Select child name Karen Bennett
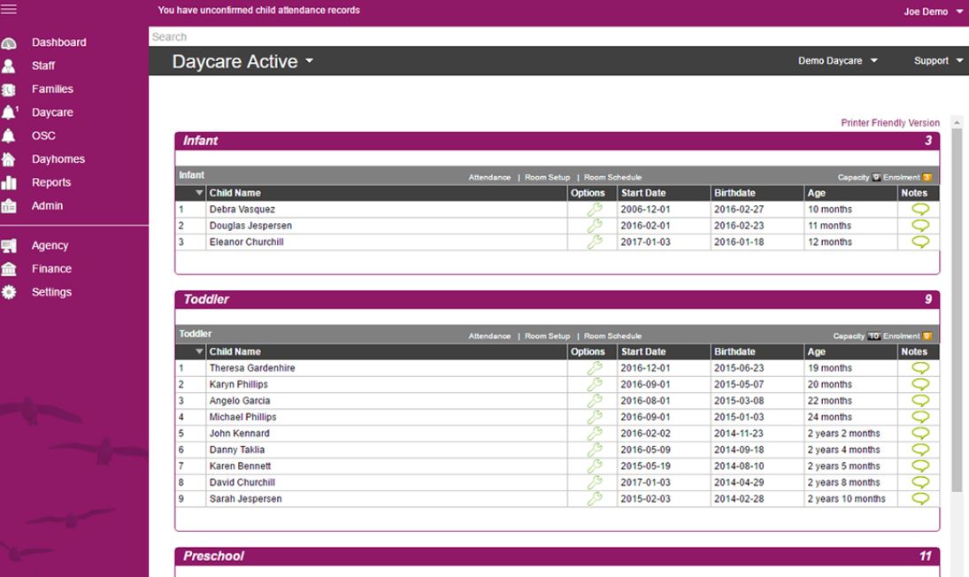Viewport: 969px width, 577px height. (x=240, y=466)
